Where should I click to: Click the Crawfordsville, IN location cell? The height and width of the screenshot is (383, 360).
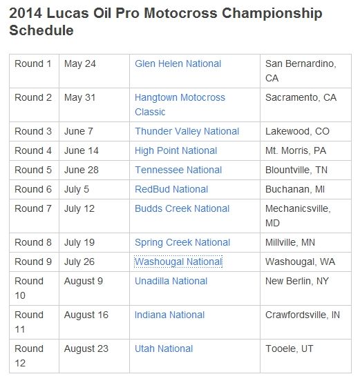point(305,322)
